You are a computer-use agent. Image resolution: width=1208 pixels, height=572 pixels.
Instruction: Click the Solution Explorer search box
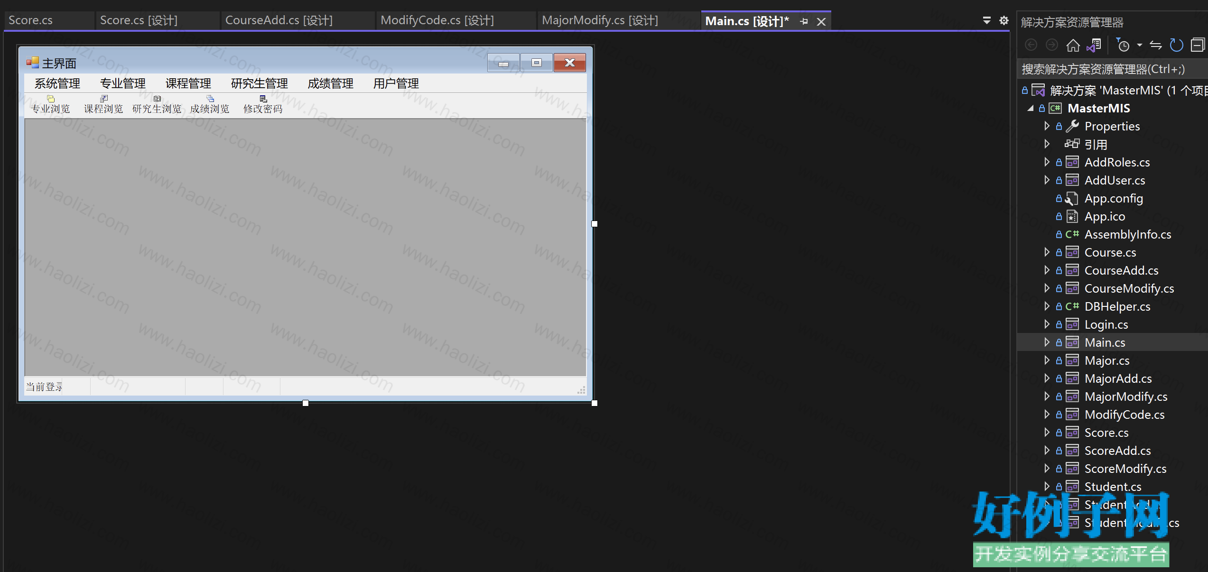[1112, 69]
